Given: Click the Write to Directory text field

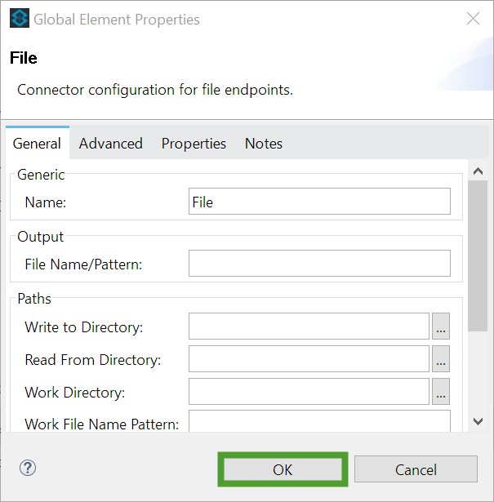Looking at the screenshot, I should tap(309, 327).
